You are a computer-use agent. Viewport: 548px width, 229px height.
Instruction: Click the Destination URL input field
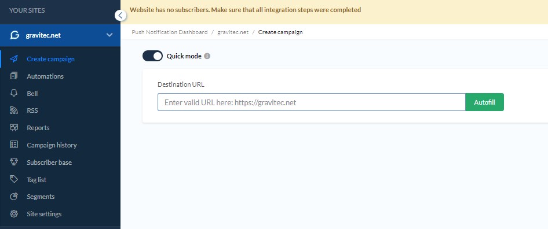pos(312,102)
